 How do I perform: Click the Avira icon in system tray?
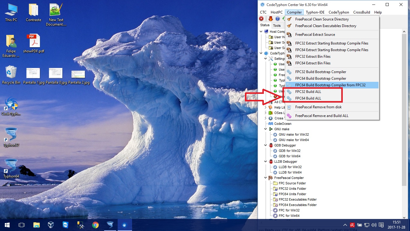352,225
